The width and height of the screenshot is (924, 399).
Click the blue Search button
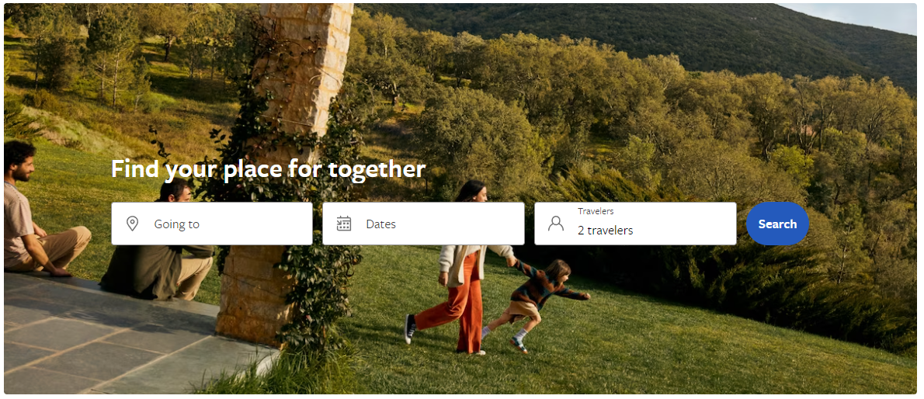coord(777,224)
